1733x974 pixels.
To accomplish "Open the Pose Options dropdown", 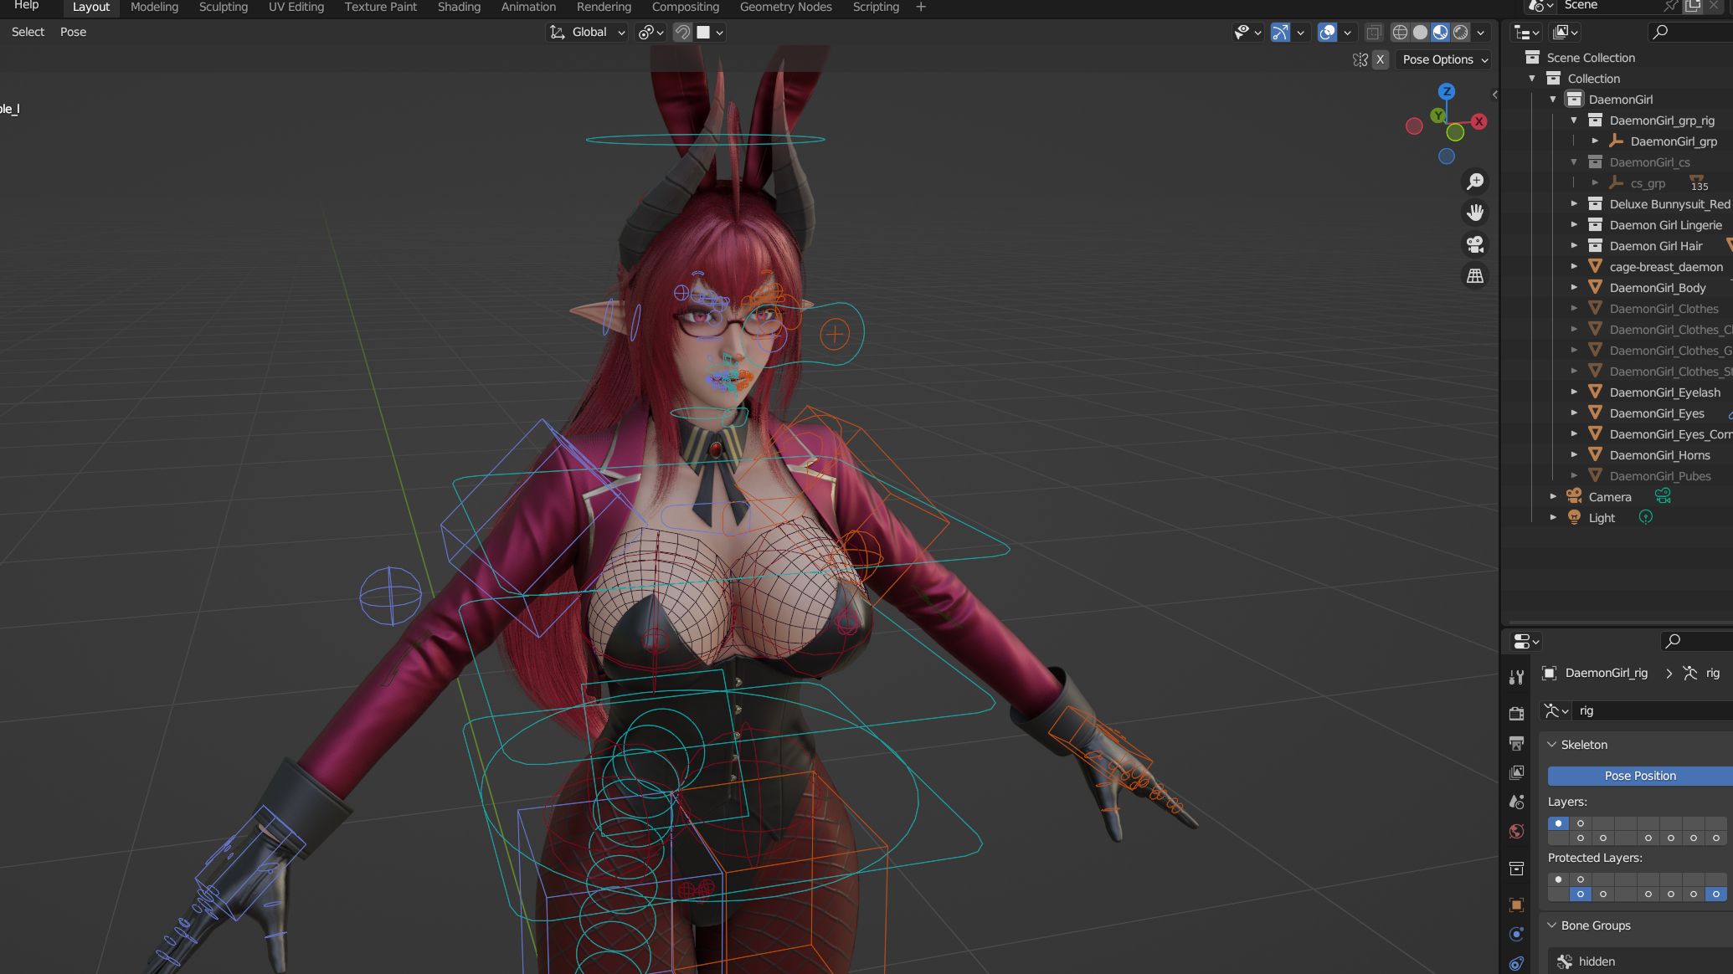I will point(1444,59).
